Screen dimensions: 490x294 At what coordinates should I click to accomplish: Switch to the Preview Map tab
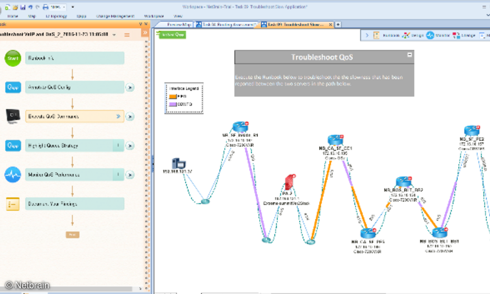176,25
